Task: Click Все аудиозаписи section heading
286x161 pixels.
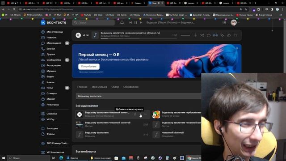Action: pyautogui.click(x=87, y=106)
